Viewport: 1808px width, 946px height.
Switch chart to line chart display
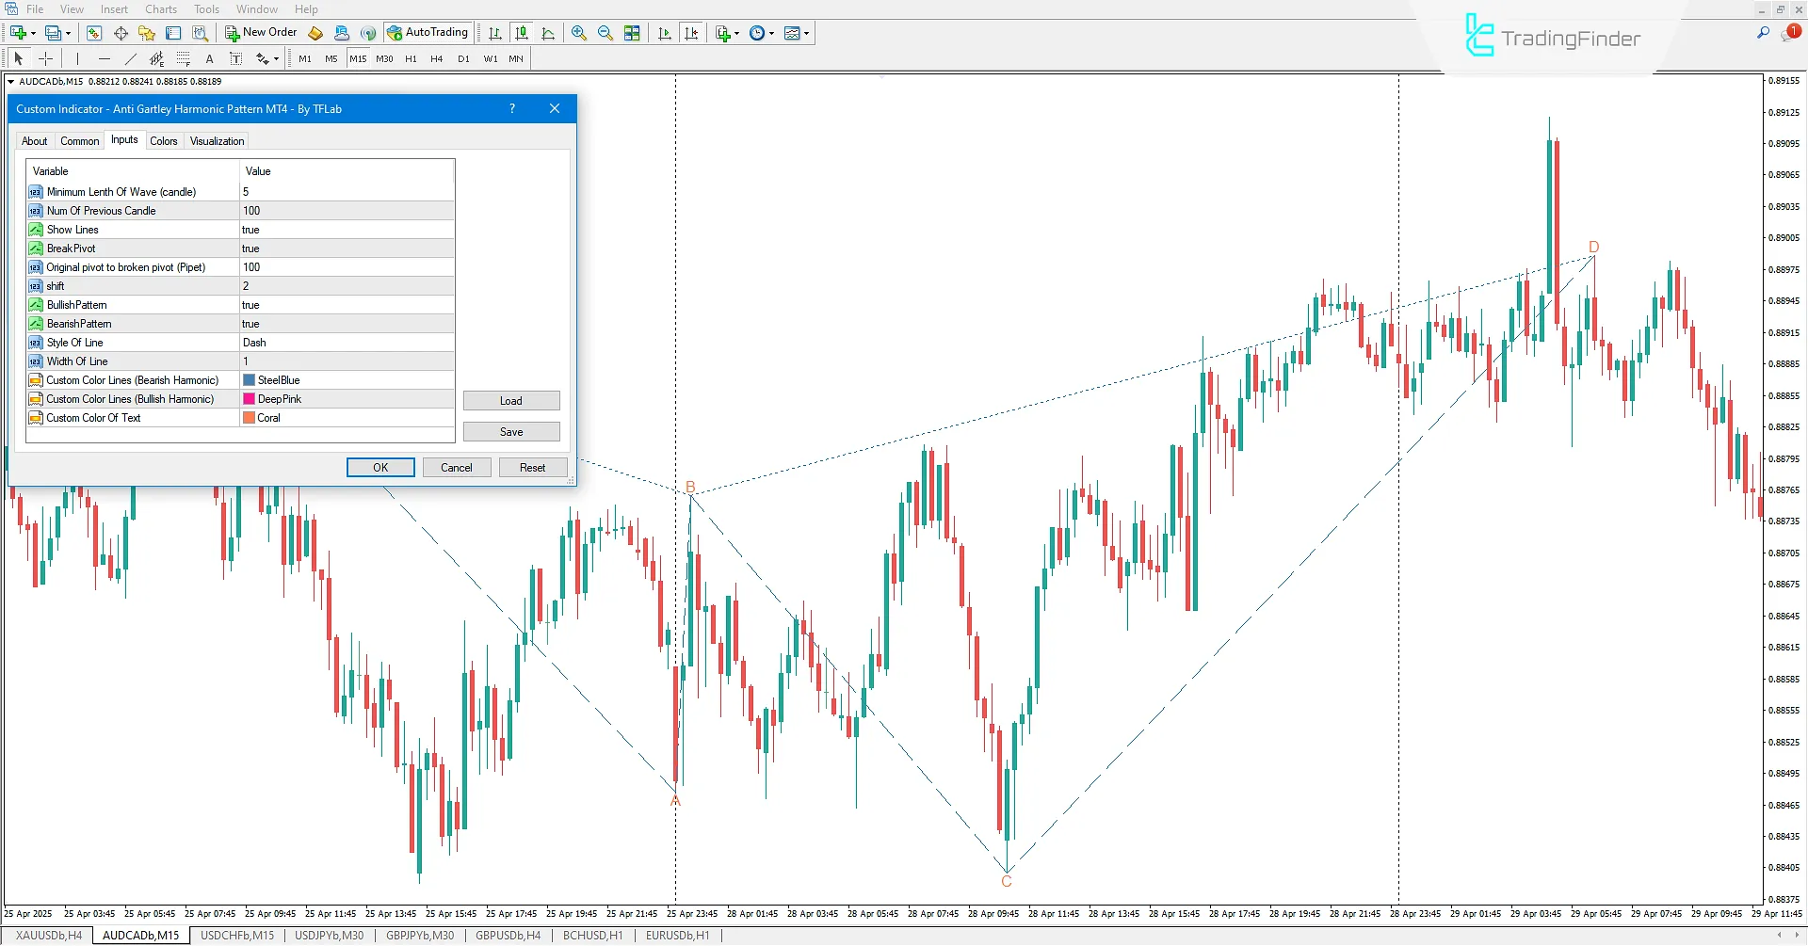coord(549,32)
